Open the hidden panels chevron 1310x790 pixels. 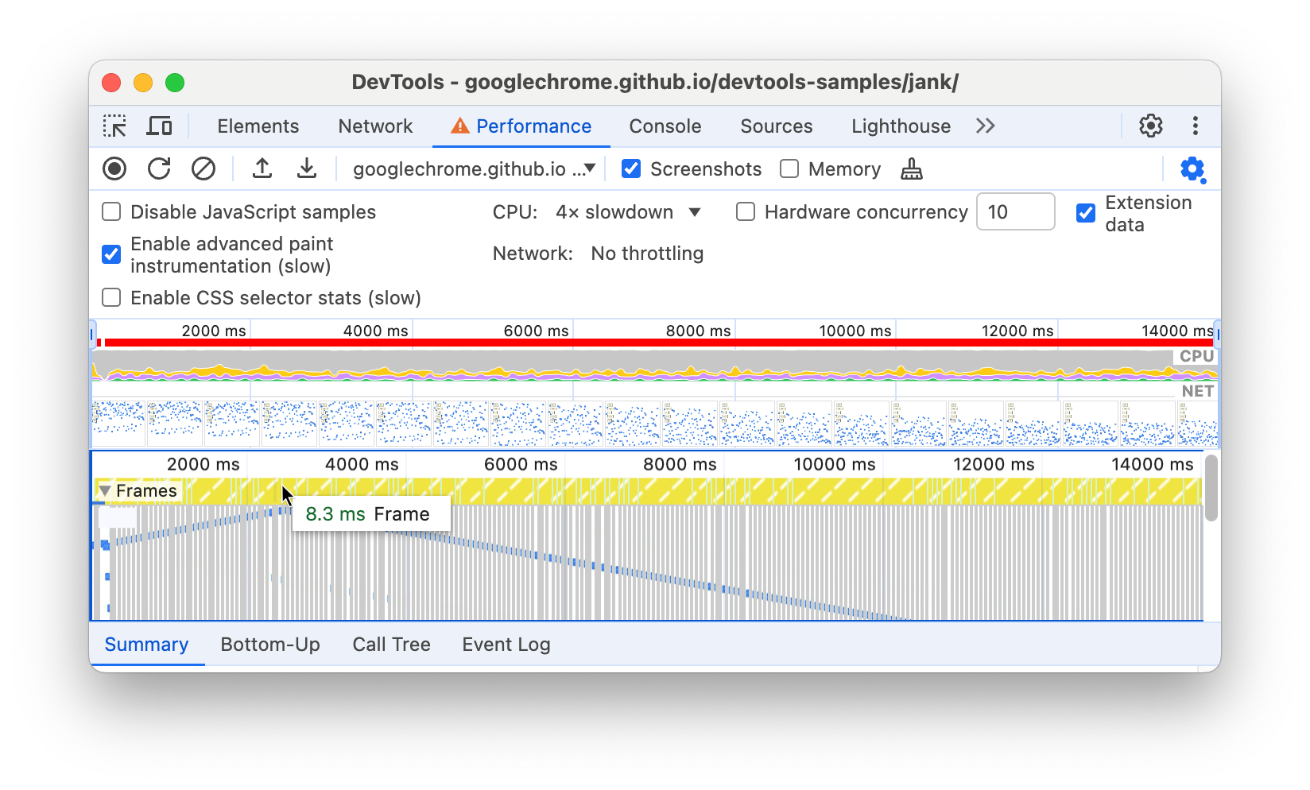985,126
